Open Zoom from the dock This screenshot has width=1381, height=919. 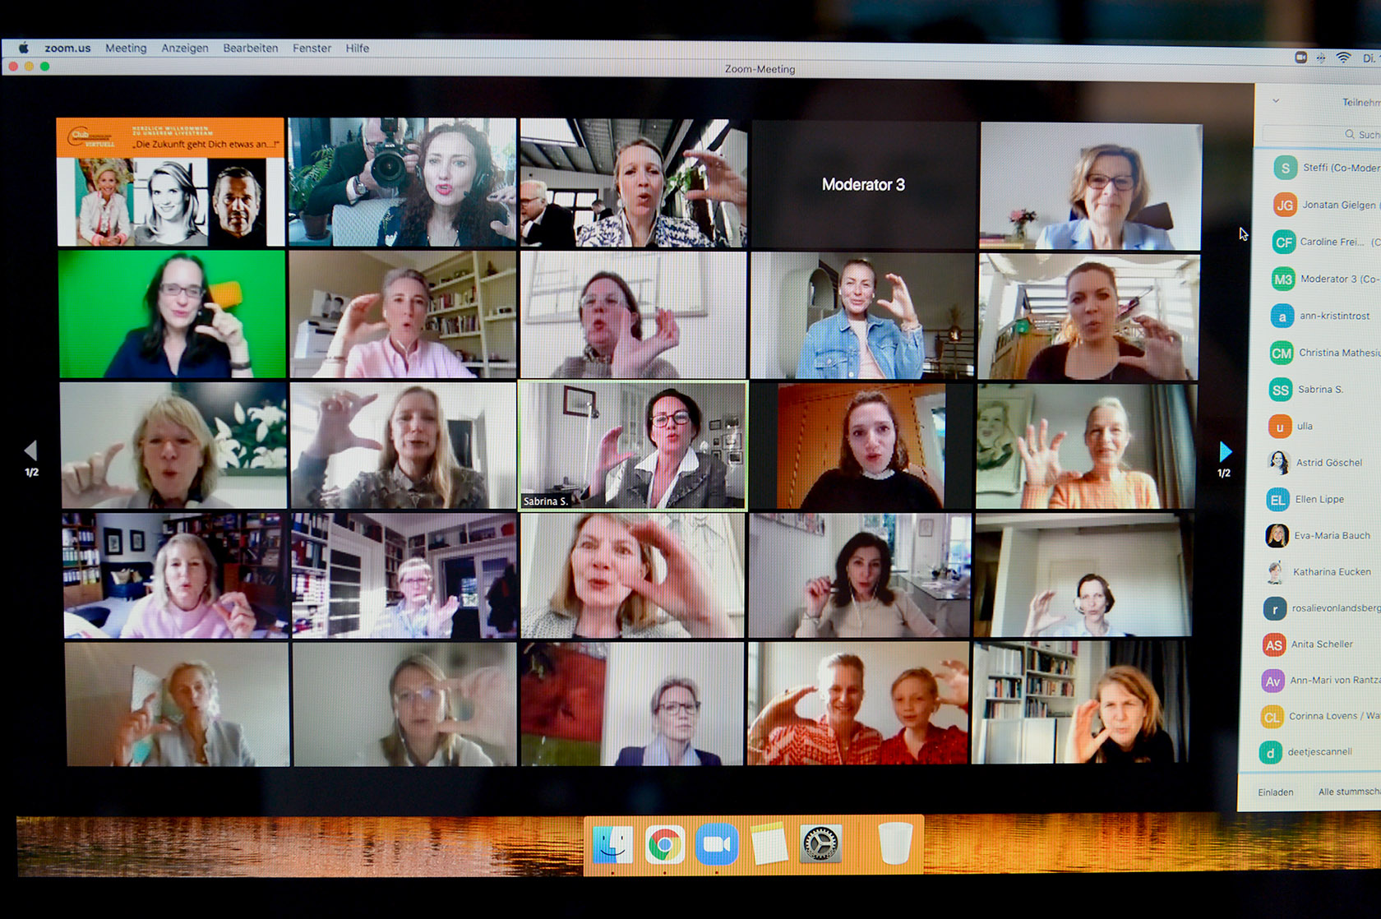717,845
